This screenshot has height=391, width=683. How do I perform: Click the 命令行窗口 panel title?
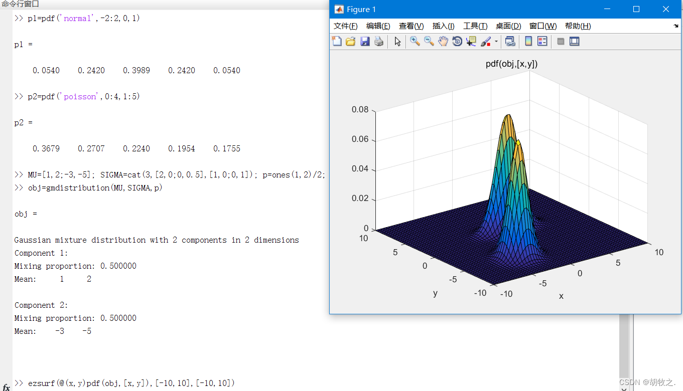pyautogui.click(x=20, y=4)
